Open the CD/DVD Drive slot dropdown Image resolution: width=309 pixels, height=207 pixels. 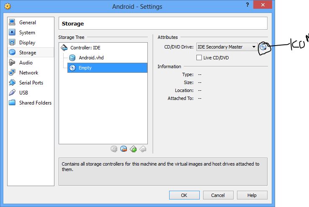tap(227, 47)
